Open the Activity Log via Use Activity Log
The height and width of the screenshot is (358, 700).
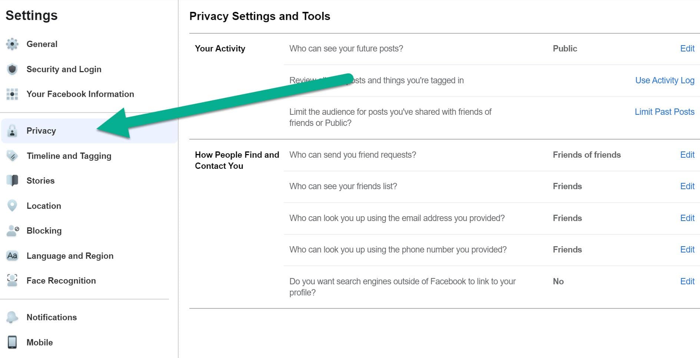pyautogui.click(x=664, y=80)
